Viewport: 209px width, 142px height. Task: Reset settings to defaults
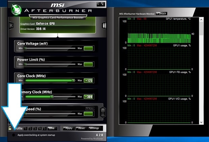(82, 128)
